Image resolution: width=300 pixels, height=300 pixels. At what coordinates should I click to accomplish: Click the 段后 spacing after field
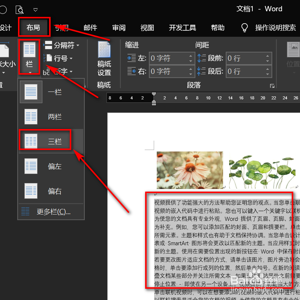[x=246, y=71]
